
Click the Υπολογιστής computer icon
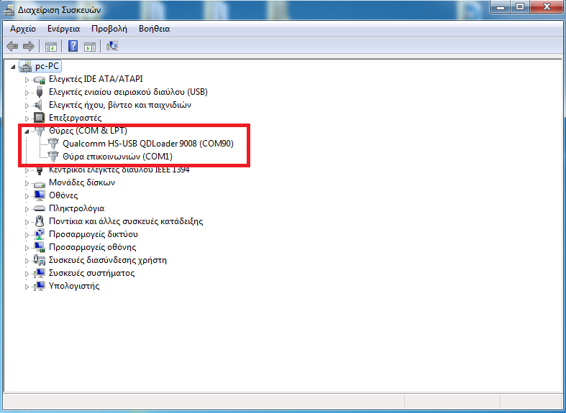[40, 287]
